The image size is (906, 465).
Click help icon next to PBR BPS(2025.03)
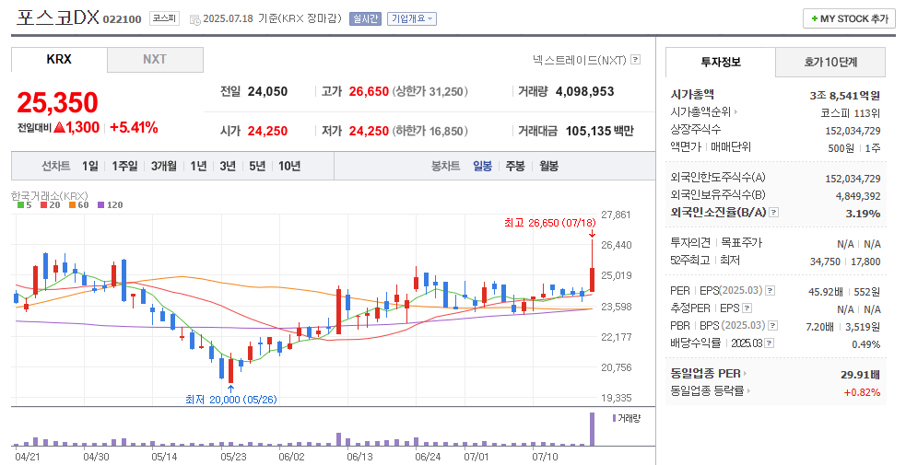(x=773, y=326)
